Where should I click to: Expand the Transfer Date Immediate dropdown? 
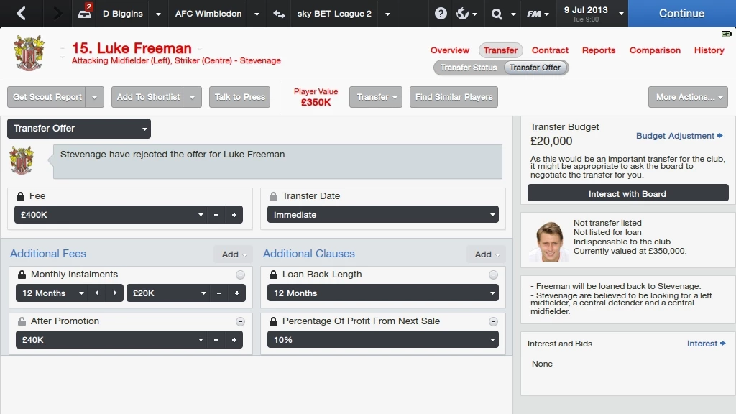coord(383,215)
